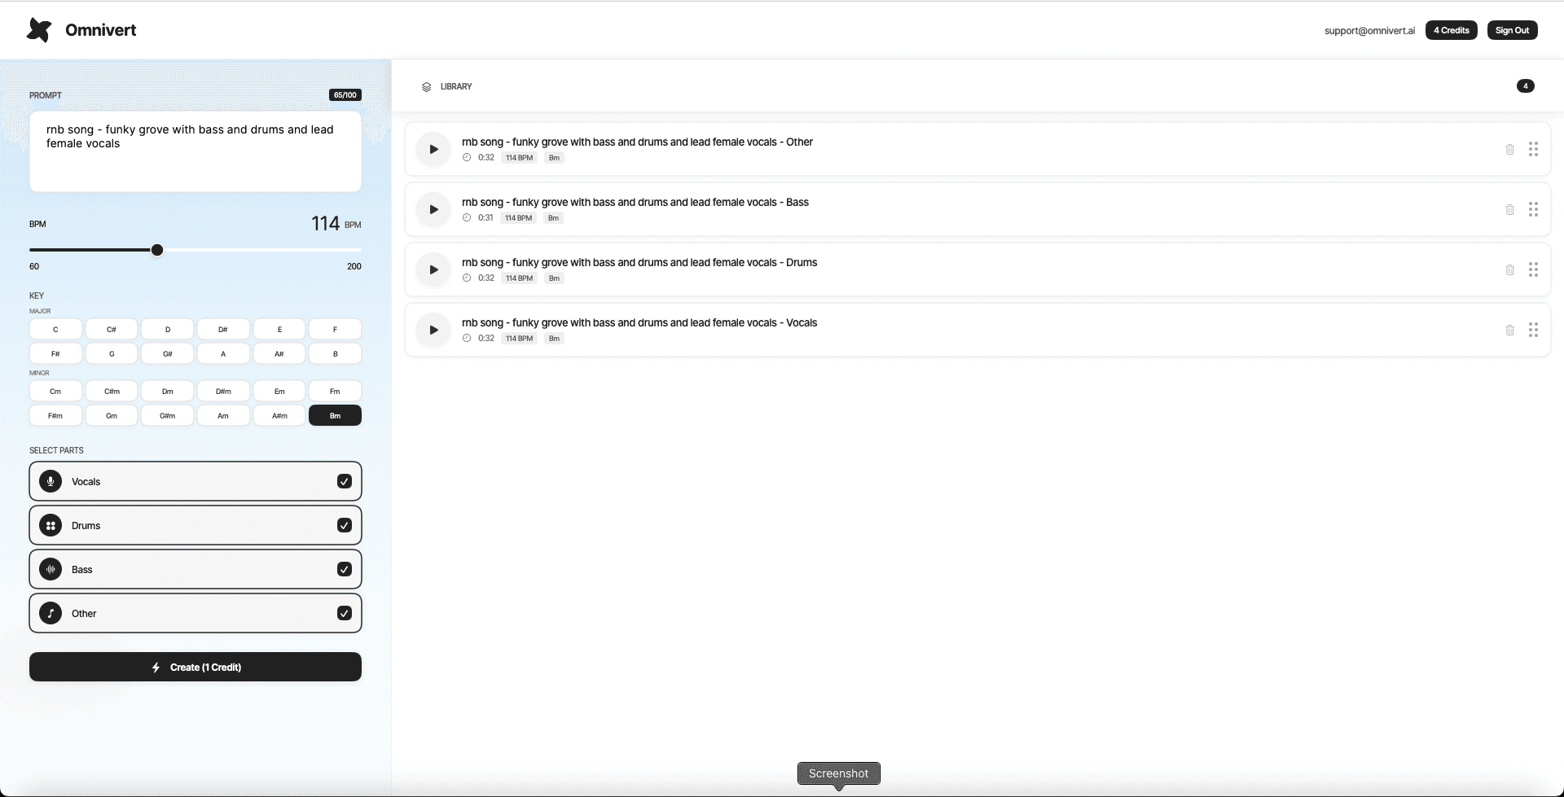Click the clock icon on the Drums track
Image resolution: width=1564 pixels, height=797 pixels.
coord(466,278)
